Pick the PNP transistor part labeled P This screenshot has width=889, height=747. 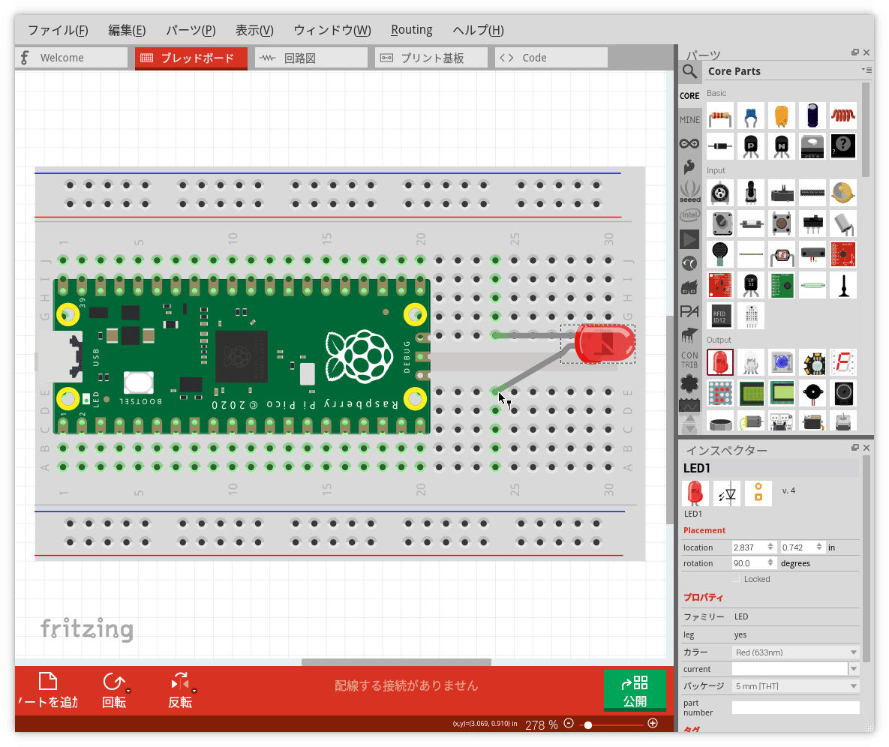click(x=751, y=146)
